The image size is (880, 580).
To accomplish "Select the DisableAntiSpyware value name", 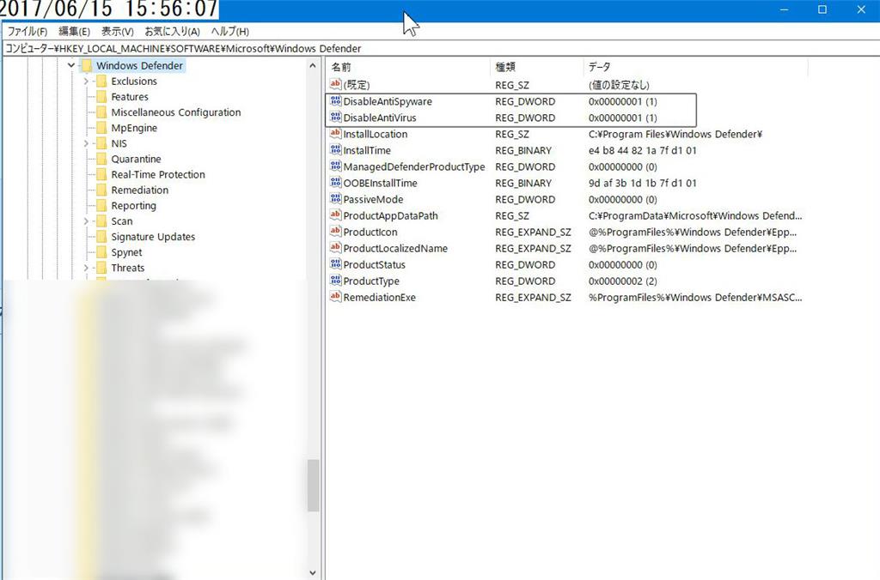I will [388, 101].
